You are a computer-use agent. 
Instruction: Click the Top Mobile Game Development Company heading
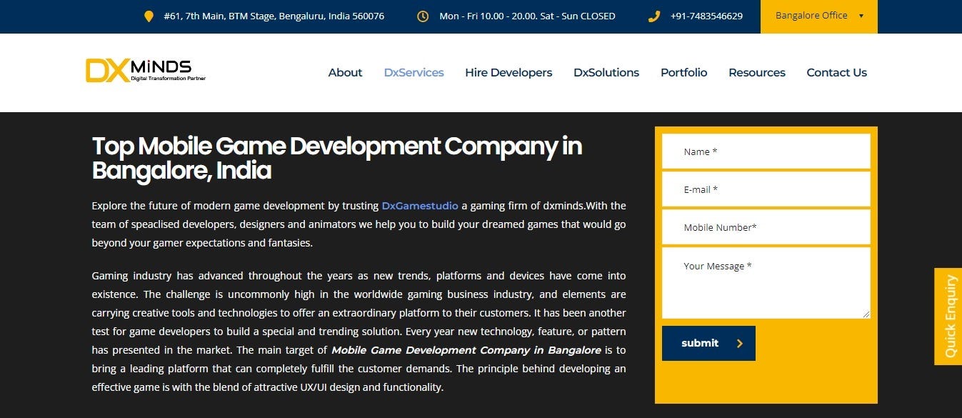point(337,158)
